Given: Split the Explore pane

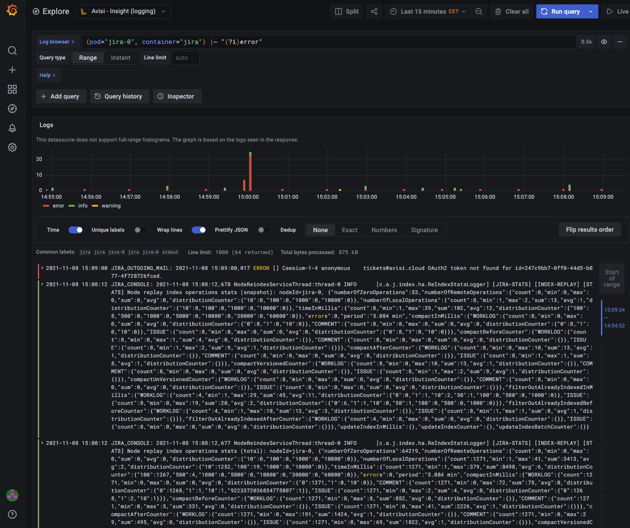Looking at the screenshot, I should (x=347, y=11).
